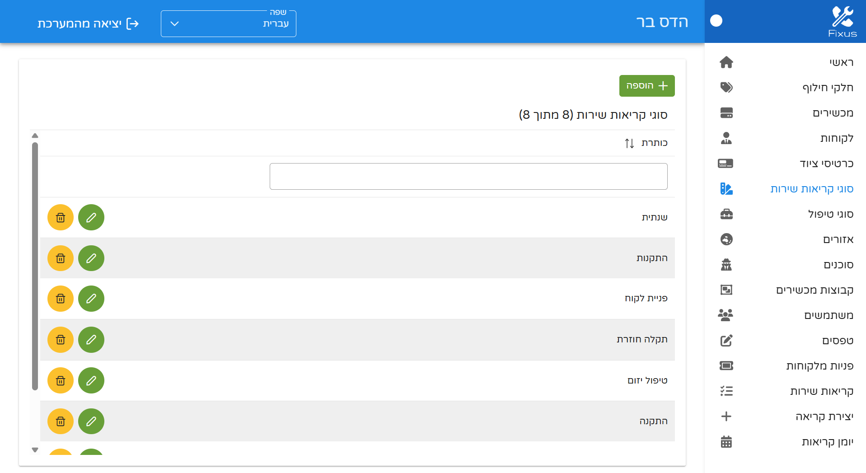The width and height of the screenshot is (866, 473).
Task: Click the calendar icon for יומן קריאות
Action: point(726,442)
